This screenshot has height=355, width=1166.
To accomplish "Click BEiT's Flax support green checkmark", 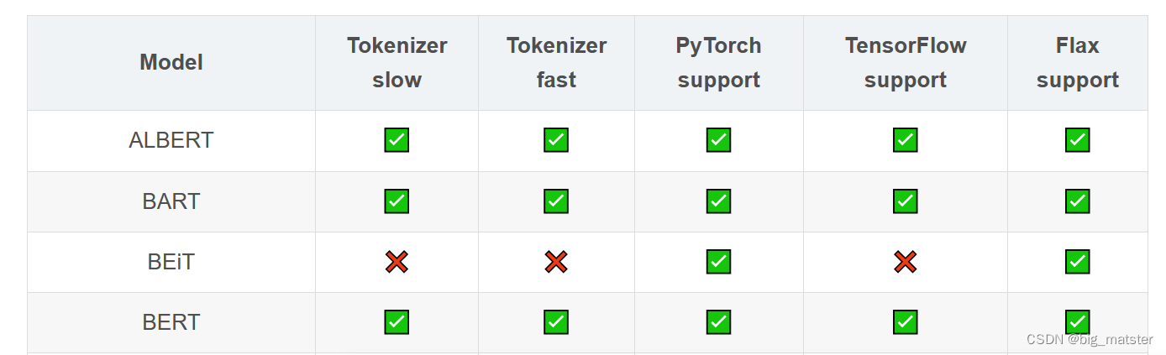I will [x=1077, y=262].
